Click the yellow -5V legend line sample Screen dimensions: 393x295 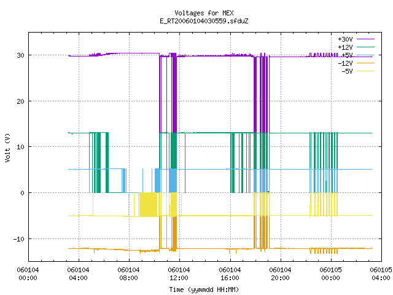click(x=365, y=71)
